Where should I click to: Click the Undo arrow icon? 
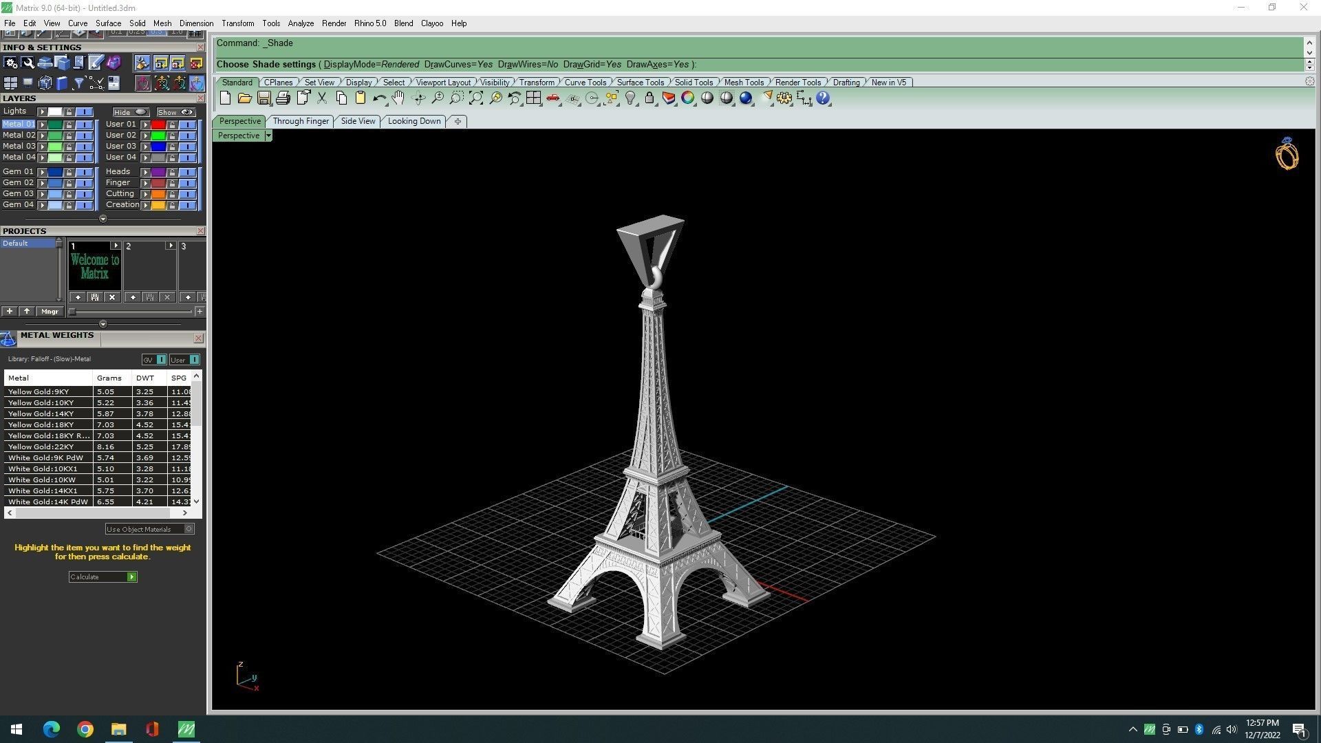(379, 98)
